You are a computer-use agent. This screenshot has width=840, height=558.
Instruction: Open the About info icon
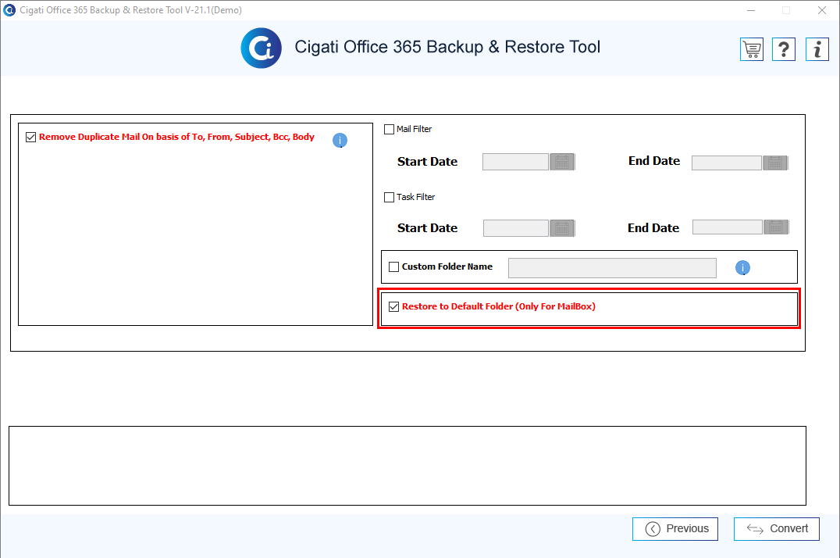(817, 49)
